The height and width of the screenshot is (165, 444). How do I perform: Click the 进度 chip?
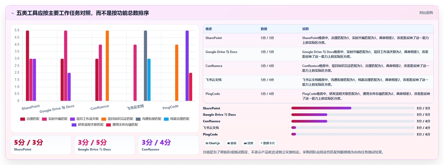[248, 143]
